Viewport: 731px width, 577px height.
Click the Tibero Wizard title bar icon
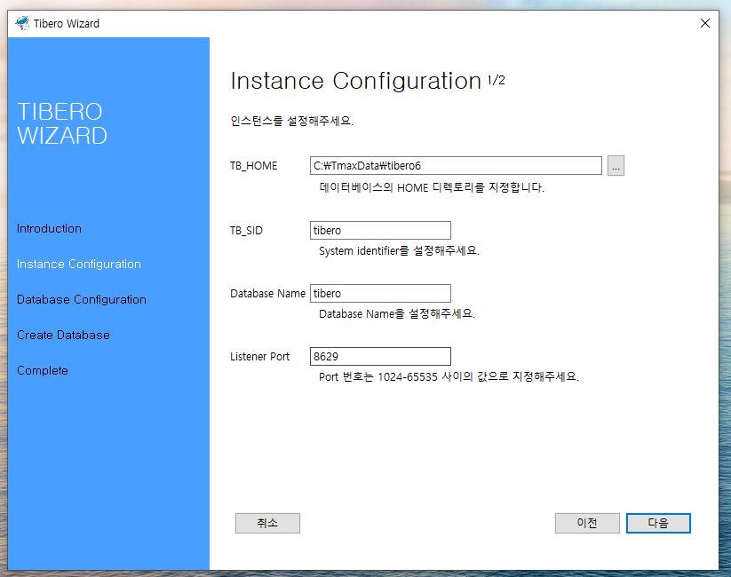[22, 23]
